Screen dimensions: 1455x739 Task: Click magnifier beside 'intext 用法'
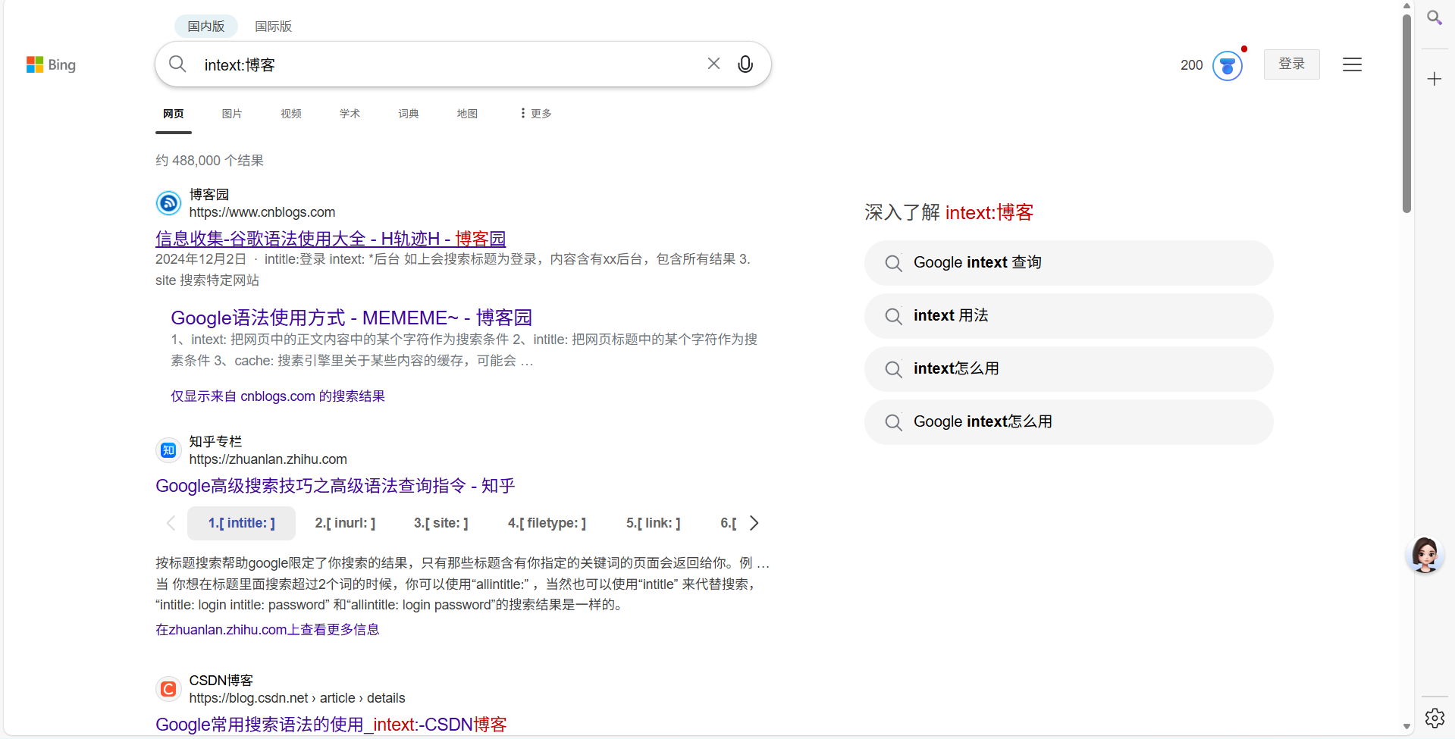pyautogui.click(x=894, y=316)
